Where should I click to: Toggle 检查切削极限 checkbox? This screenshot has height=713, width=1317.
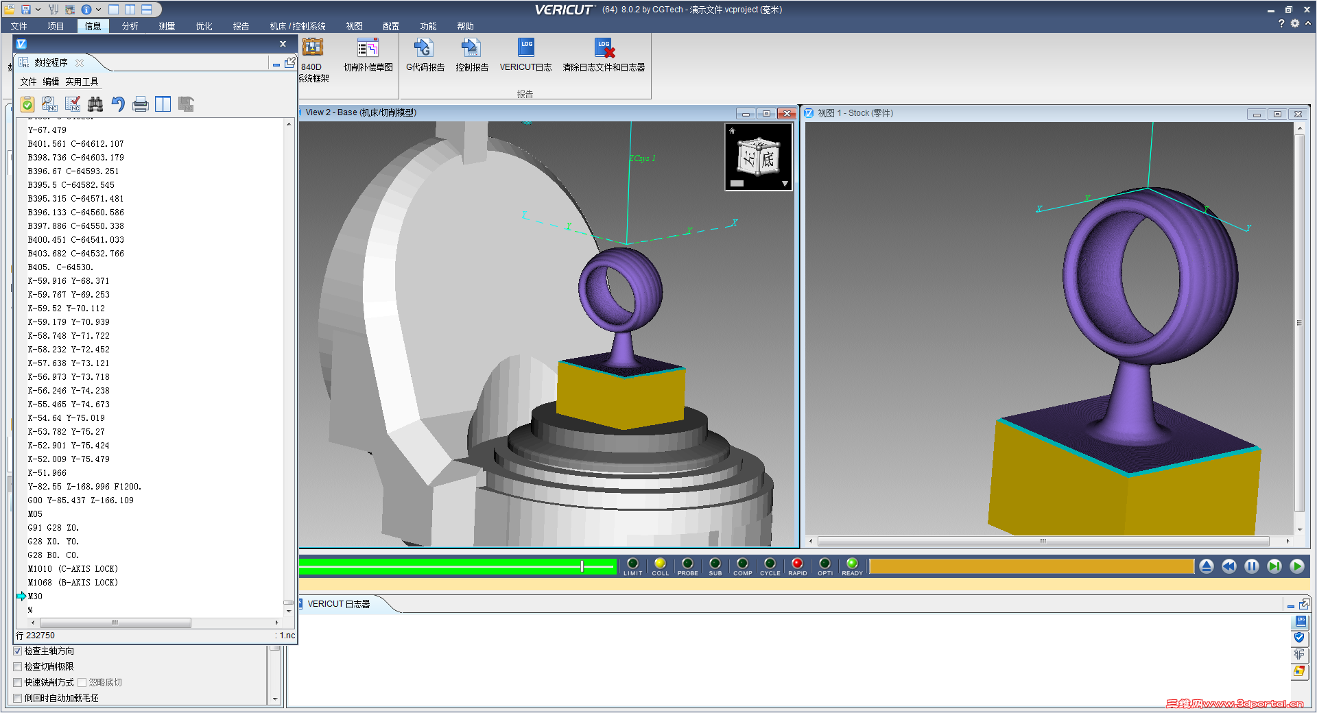(x=18, y=667)
